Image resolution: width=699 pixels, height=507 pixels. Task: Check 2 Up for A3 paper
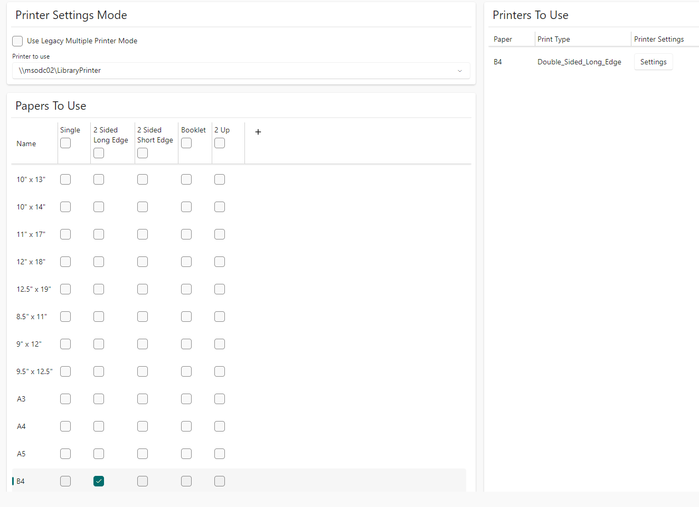pyautogui.click(x=220, y=399)
